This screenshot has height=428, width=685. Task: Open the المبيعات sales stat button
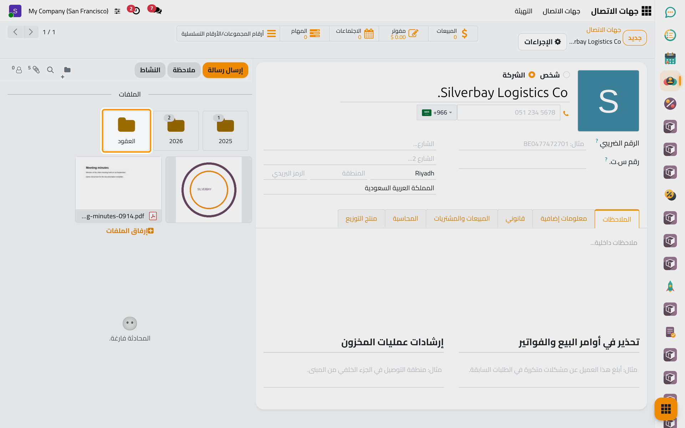coord(453,34)
